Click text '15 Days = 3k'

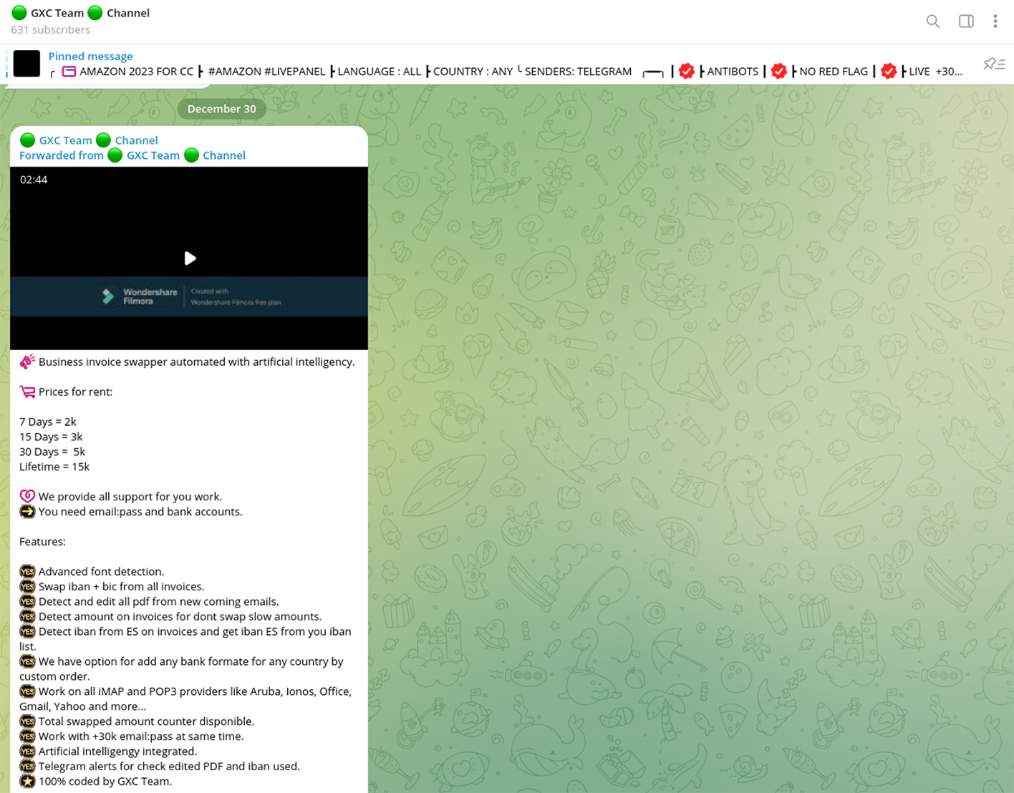51,437
